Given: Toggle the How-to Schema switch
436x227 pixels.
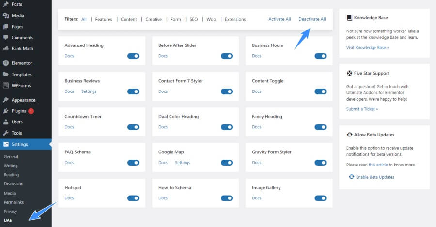Looking at the screenshot, I should tap(227, 198).
